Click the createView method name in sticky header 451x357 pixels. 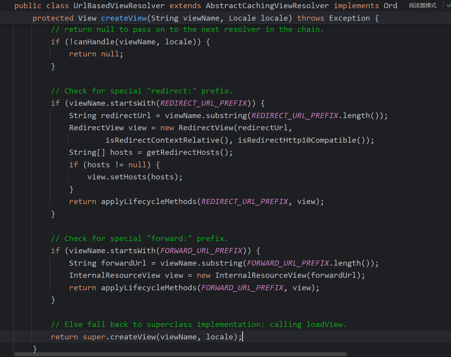pos(124,18)
